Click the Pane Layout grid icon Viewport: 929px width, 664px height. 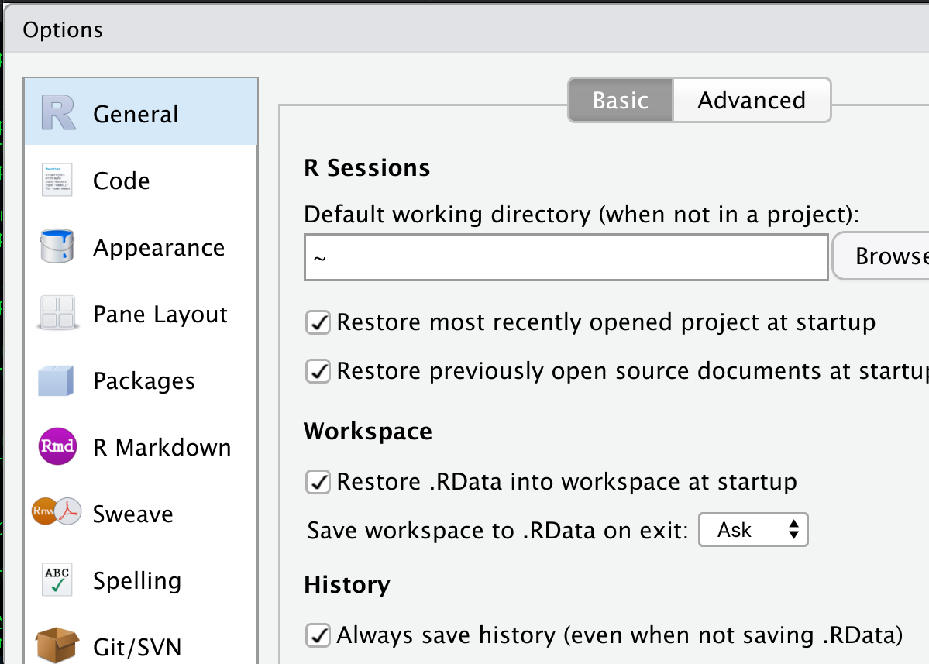(x=57, y=313)
